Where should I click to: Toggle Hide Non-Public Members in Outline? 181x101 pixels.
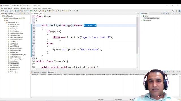coord(171,13)
